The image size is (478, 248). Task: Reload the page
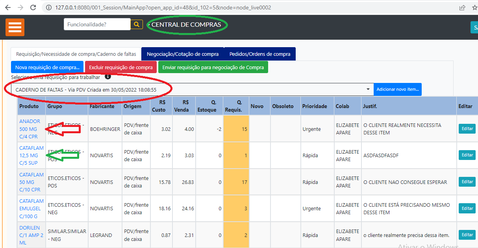pos(33,7)
